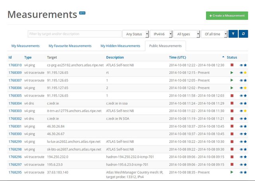
Task: Open the All types dropdown
Action: 187,34
